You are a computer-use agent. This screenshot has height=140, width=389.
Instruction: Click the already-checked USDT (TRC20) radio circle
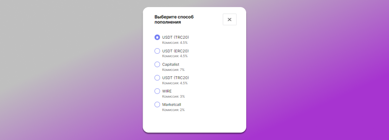tap(157, 38)
